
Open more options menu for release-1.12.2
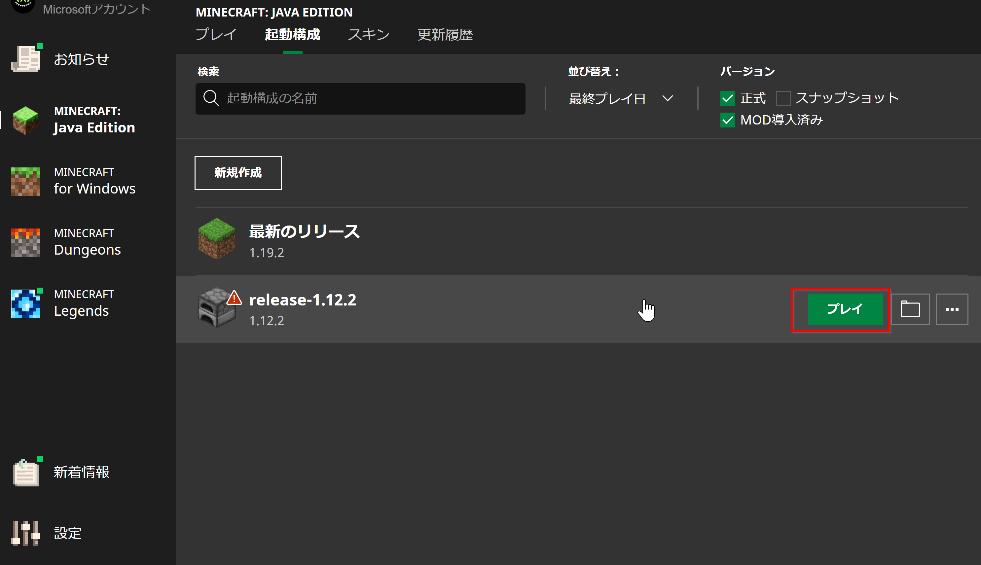pyautogui.click(x=952, y=309)
